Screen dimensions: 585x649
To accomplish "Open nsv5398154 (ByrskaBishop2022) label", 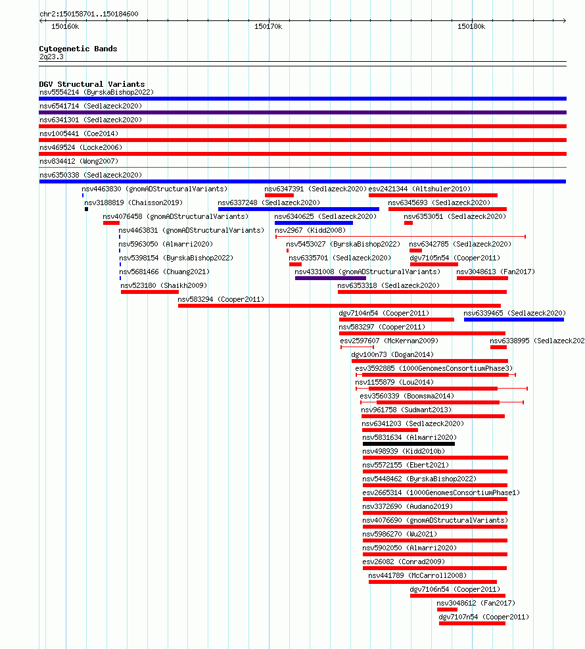I will 176,258.
